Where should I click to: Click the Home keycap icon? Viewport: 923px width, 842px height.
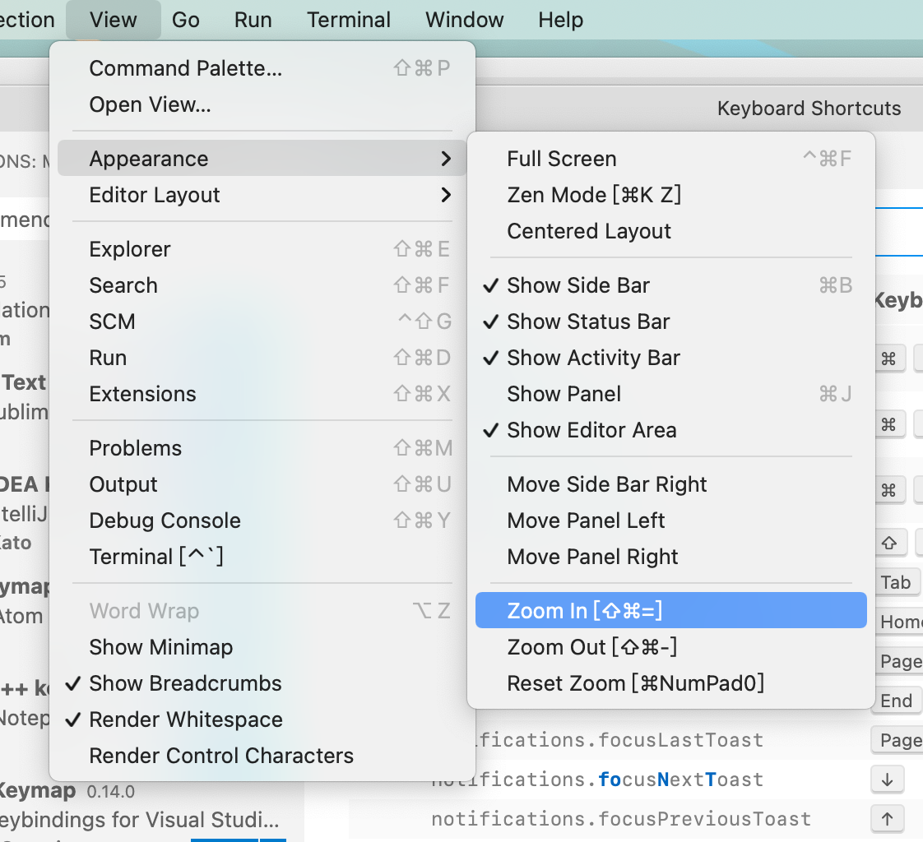[x=900, y=622]
